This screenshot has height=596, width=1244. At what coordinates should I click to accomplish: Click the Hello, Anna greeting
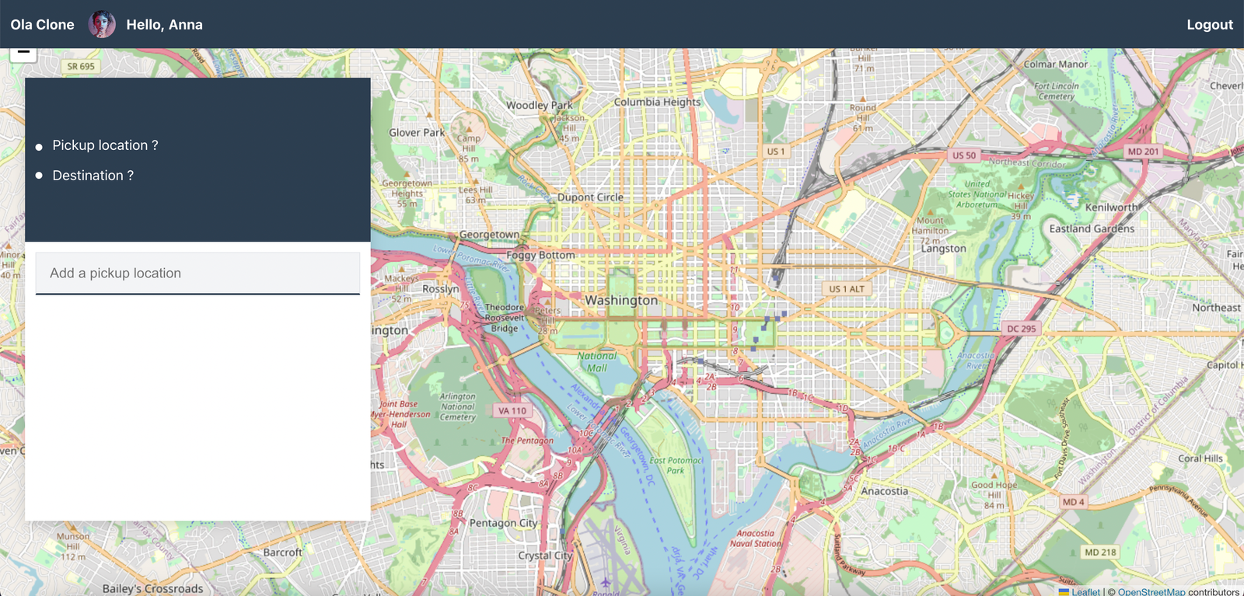click(164, 25)
